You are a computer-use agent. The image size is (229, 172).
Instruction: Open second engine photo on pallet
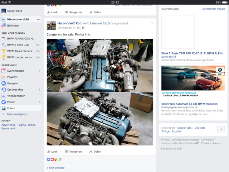pos(100,119)
